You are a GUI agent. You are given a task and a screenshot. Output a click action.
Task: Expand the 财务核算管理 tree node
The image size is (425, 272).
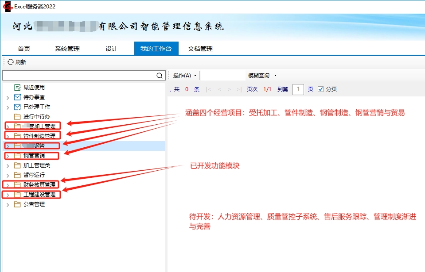(8, 185)
